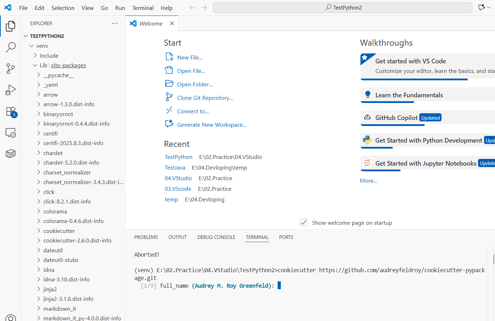495x321 pixels.
Task: Collapse the Lib site-packages folder
Action: pos(35,65)
